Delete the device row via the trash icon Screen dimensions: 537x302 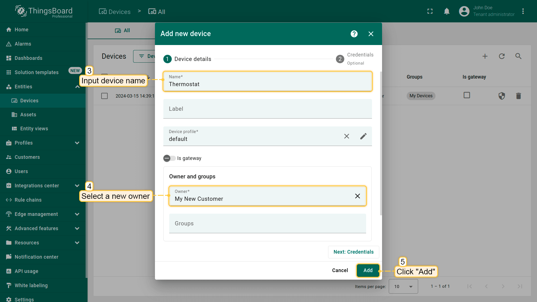tap(518, 96)
